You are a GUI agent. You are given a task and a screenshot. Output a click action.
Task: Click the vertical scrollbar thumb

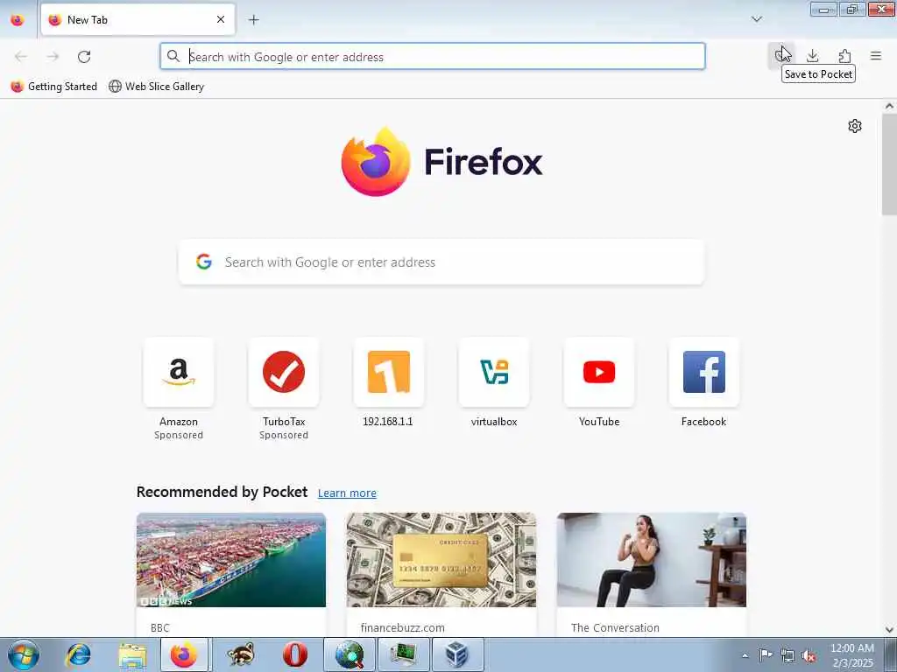click(889, 164)
